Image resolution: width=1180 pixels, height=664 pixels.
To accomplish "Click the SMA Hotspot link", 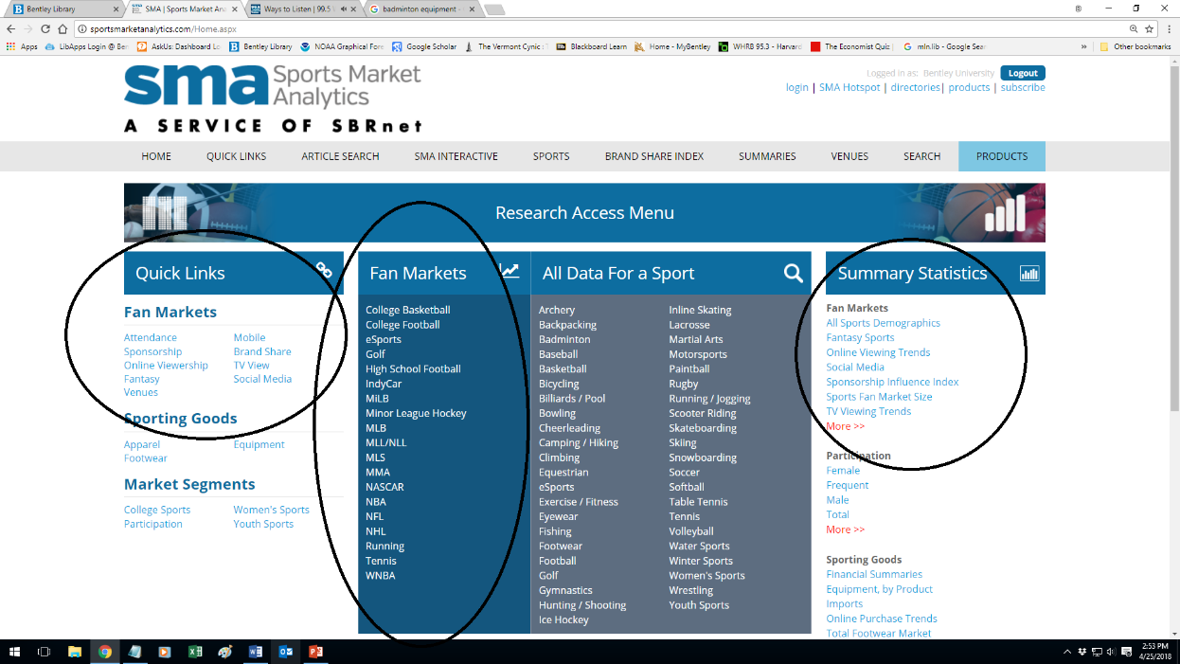I will pos(849,87).
